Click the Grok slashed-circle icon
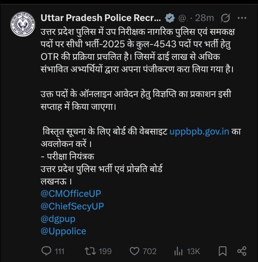Screen dimensions: 258x262 pyautogui.click(x=226, y=18)
